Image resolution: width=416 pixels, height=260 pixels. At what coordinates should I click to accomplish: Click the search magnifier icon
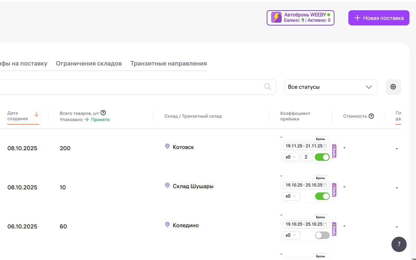point(267,87)
